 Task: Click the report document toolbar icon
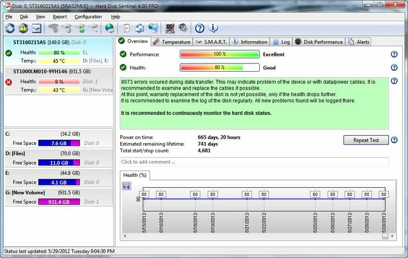point(126,28)
